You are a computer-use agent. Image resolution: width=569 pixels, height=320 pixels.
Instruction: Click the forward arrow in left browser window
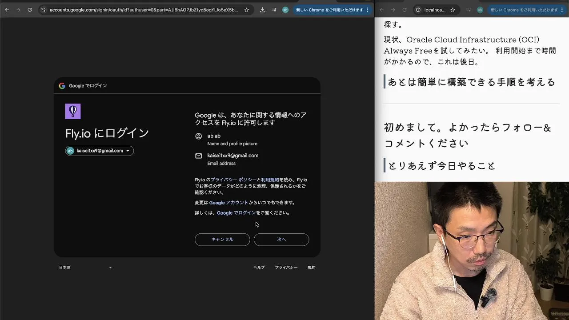(18, 10)
